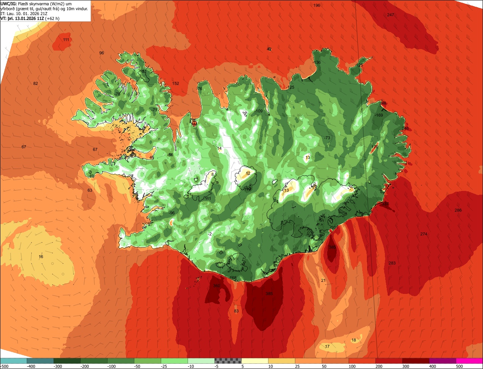Click the '-109' value in north Iceland
The image size is (483, 369).
coord(258,111)
